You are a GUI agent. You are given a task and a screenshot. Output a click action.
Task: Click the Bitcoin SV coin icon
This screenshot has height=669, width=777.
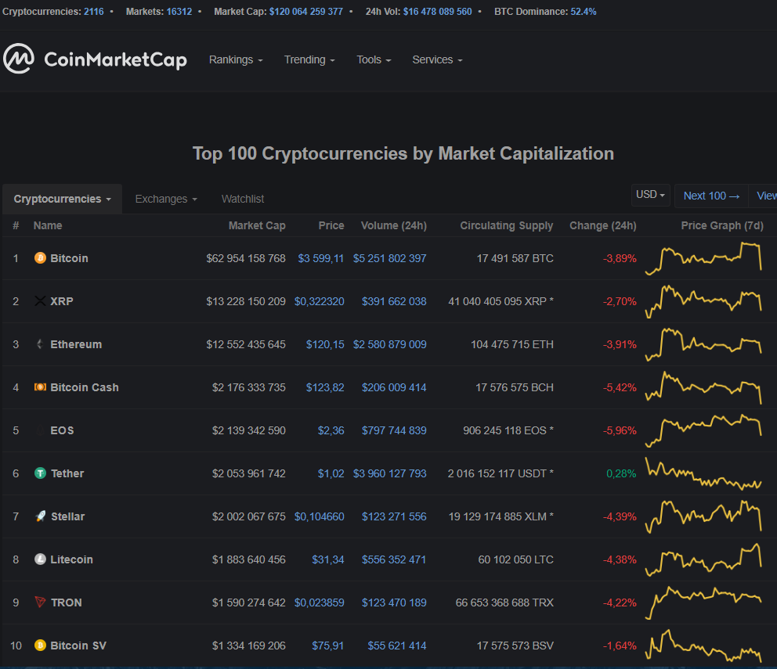point(40,646)
